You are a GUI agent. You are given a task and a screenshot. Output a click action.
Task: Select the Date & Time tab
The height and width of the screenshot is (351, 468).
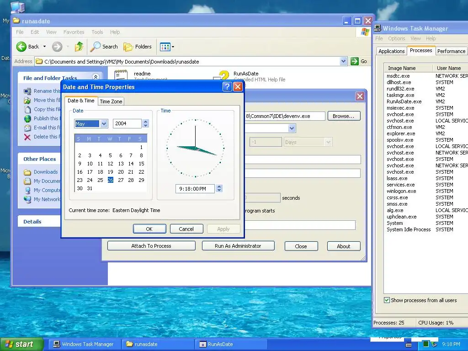(81, 101)
